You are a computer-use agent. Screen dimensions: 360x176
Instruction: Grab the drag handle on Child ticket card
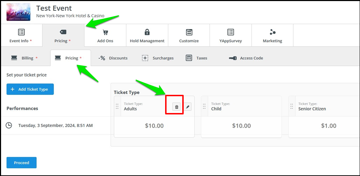pyautogui.click(x=204, y=106)
